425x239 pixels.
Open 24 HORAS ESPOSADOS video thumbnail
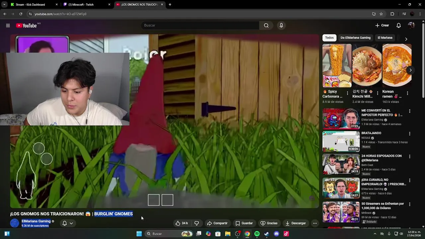coord(341,164)
